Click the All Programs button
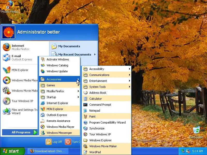The width and height of the screenshot is (207, 155). pos(20,132)
